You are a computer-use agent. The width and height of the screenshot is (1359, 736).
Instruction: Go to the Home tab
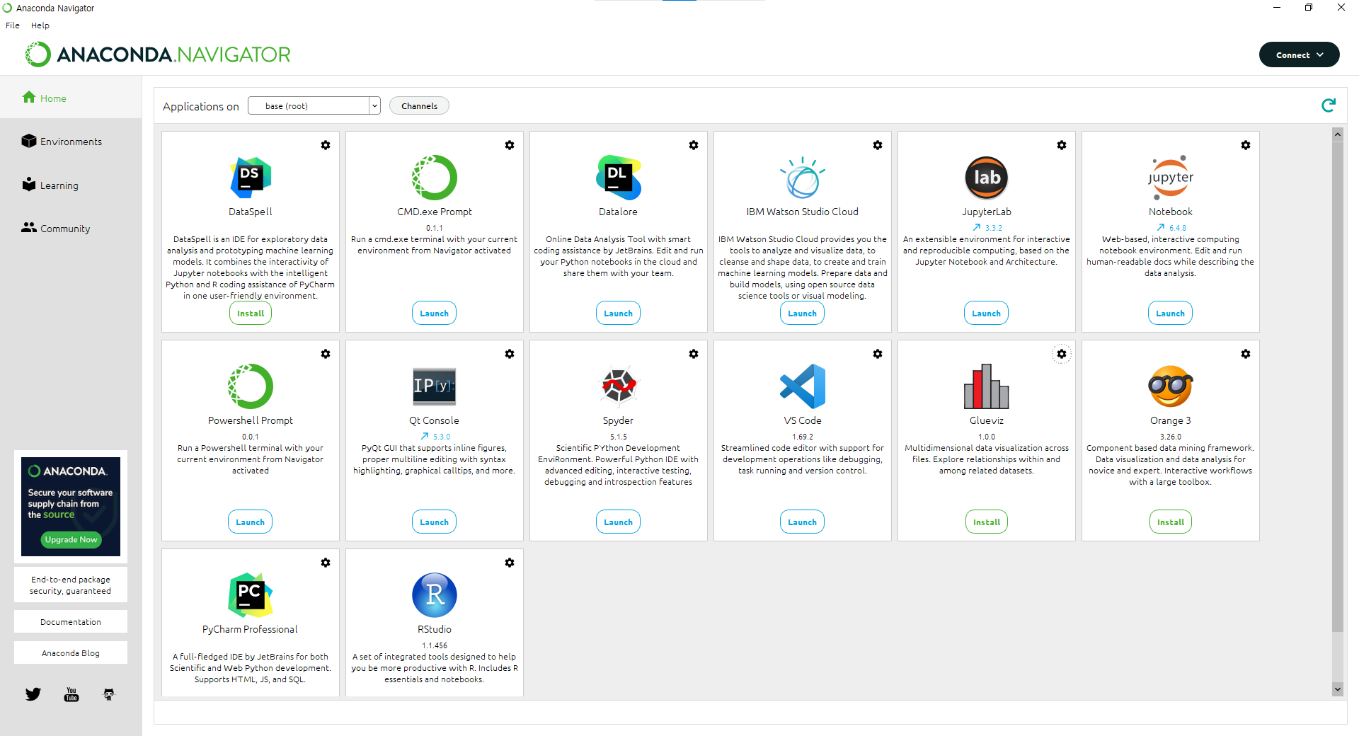tap(71, 98)
